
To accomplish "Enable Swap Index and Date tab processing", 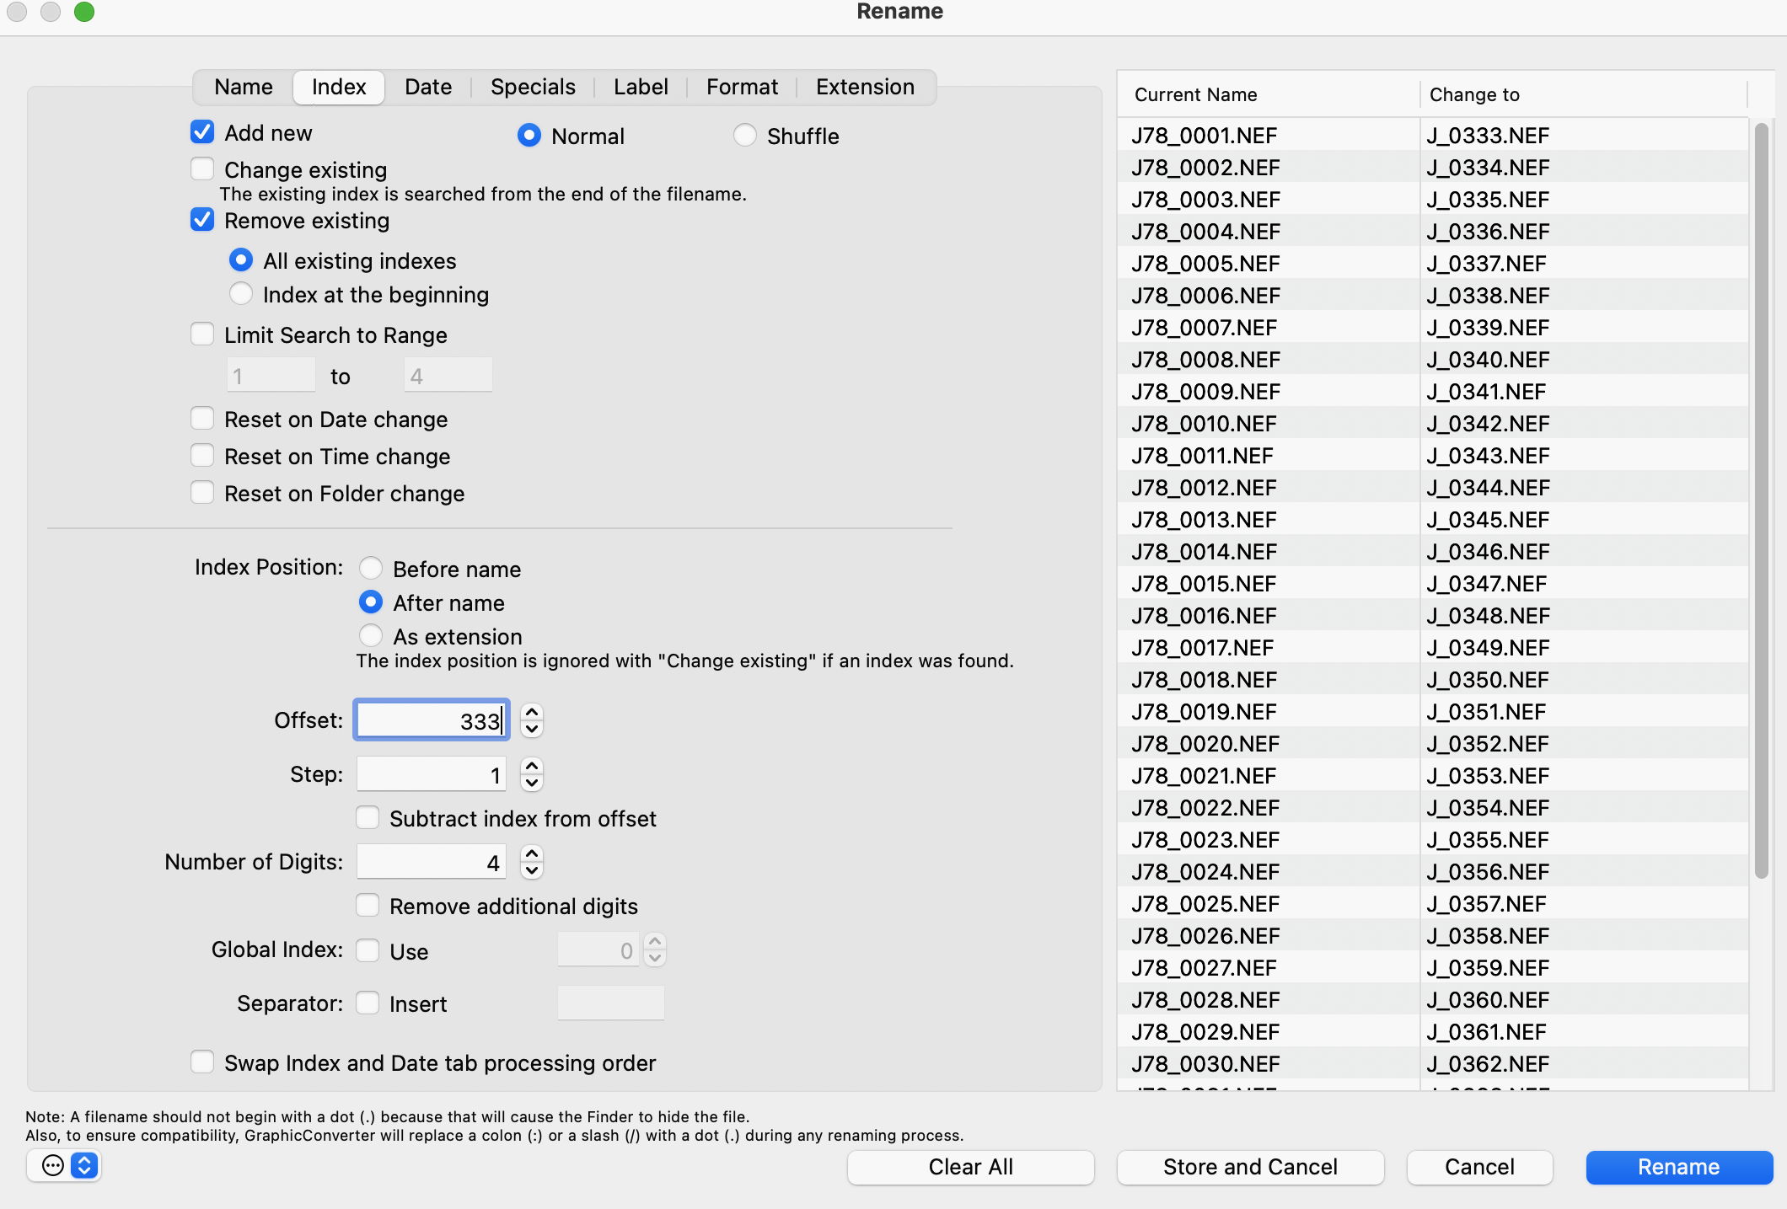I will point(202,1062).
